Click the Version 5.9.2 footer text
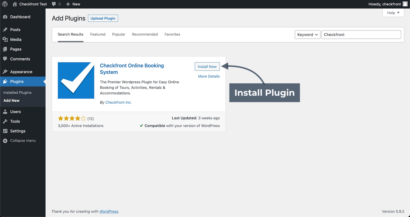The image size is (410, 217). click(x=393, y=212)
